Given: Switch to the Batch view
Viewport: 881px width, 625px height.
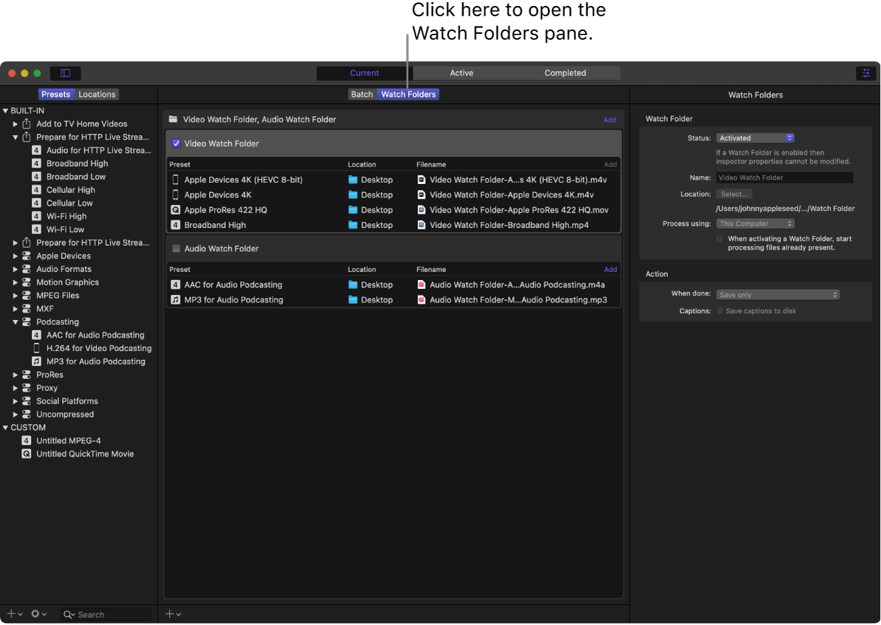Looking at the screenshot, I should pos(362,95).
